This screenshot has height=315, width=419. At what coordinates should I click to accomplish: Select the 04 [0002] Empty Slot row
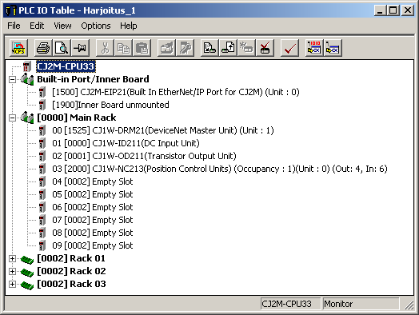(93, 182)
